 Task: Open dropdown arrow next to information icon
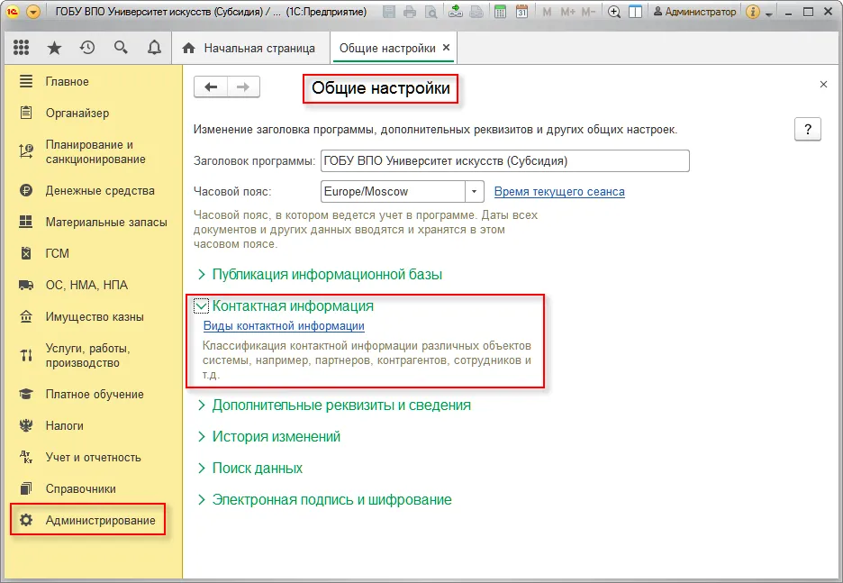(x=769, y=14)
